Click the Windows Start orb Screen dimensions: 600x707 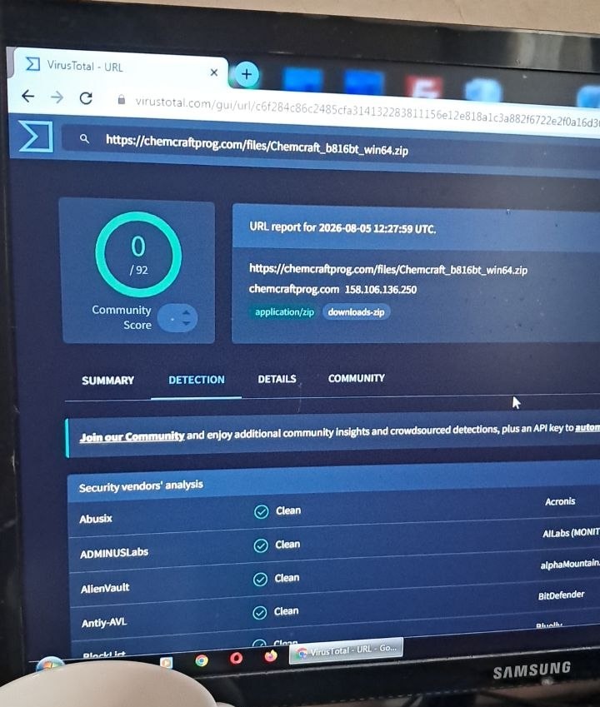(51, 663)
